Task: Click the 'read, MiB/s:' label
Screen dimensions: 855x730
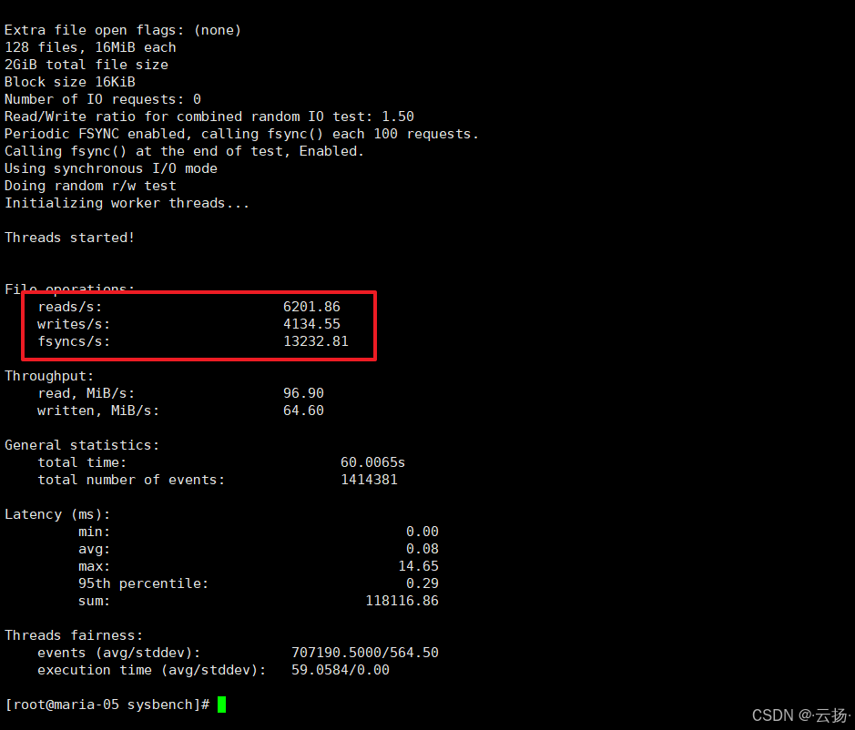Action: click(x=87, y=393)
